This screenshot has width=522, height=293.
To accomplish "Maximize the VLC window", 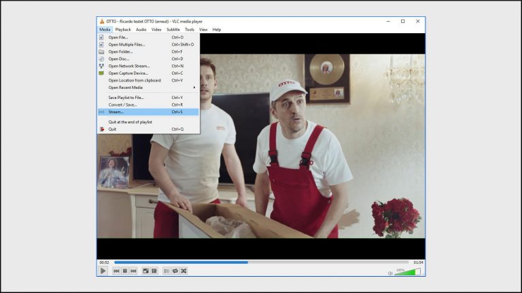I will 403,21.
